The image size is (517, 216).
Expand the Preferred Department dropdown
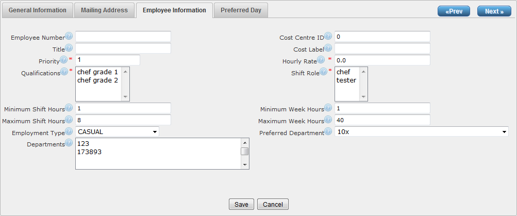[421, 132]
